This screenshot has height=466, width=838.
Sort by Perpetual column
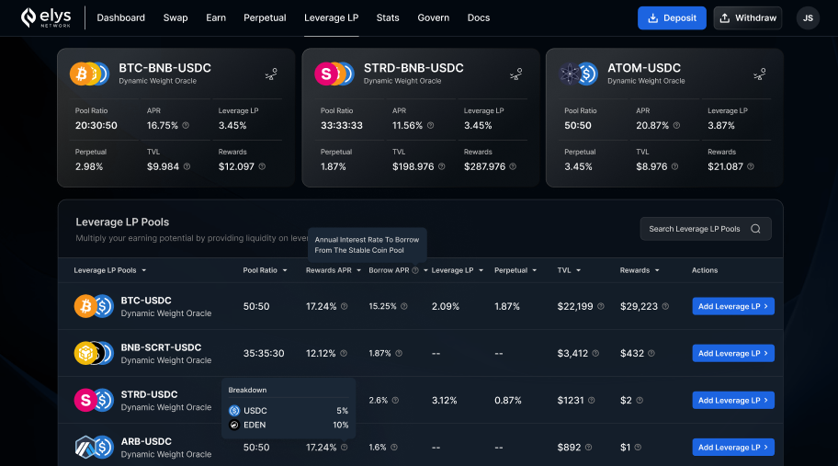[515, 270]
